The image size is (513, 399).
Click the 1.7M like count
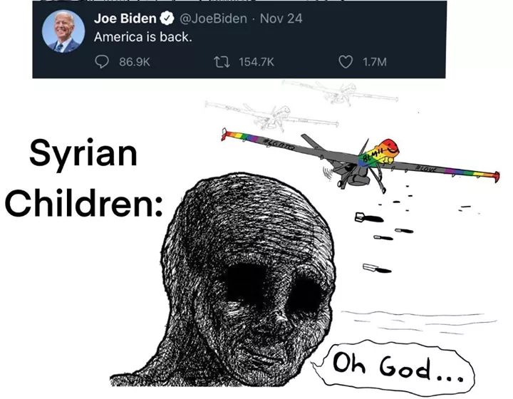tap(375, 62)
